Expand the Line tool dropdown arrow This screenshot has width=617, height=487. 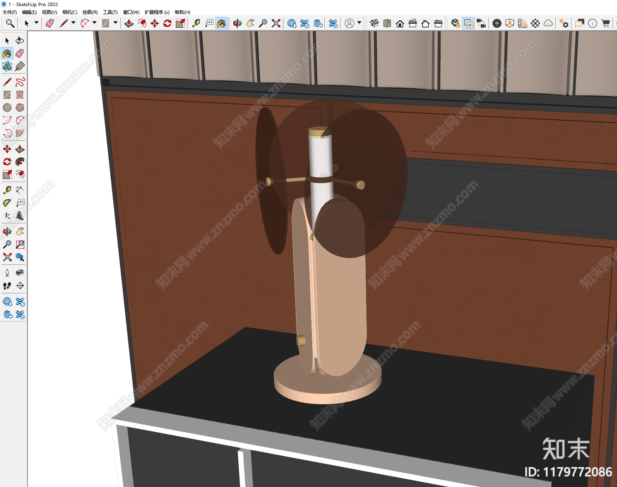(73, 23)
